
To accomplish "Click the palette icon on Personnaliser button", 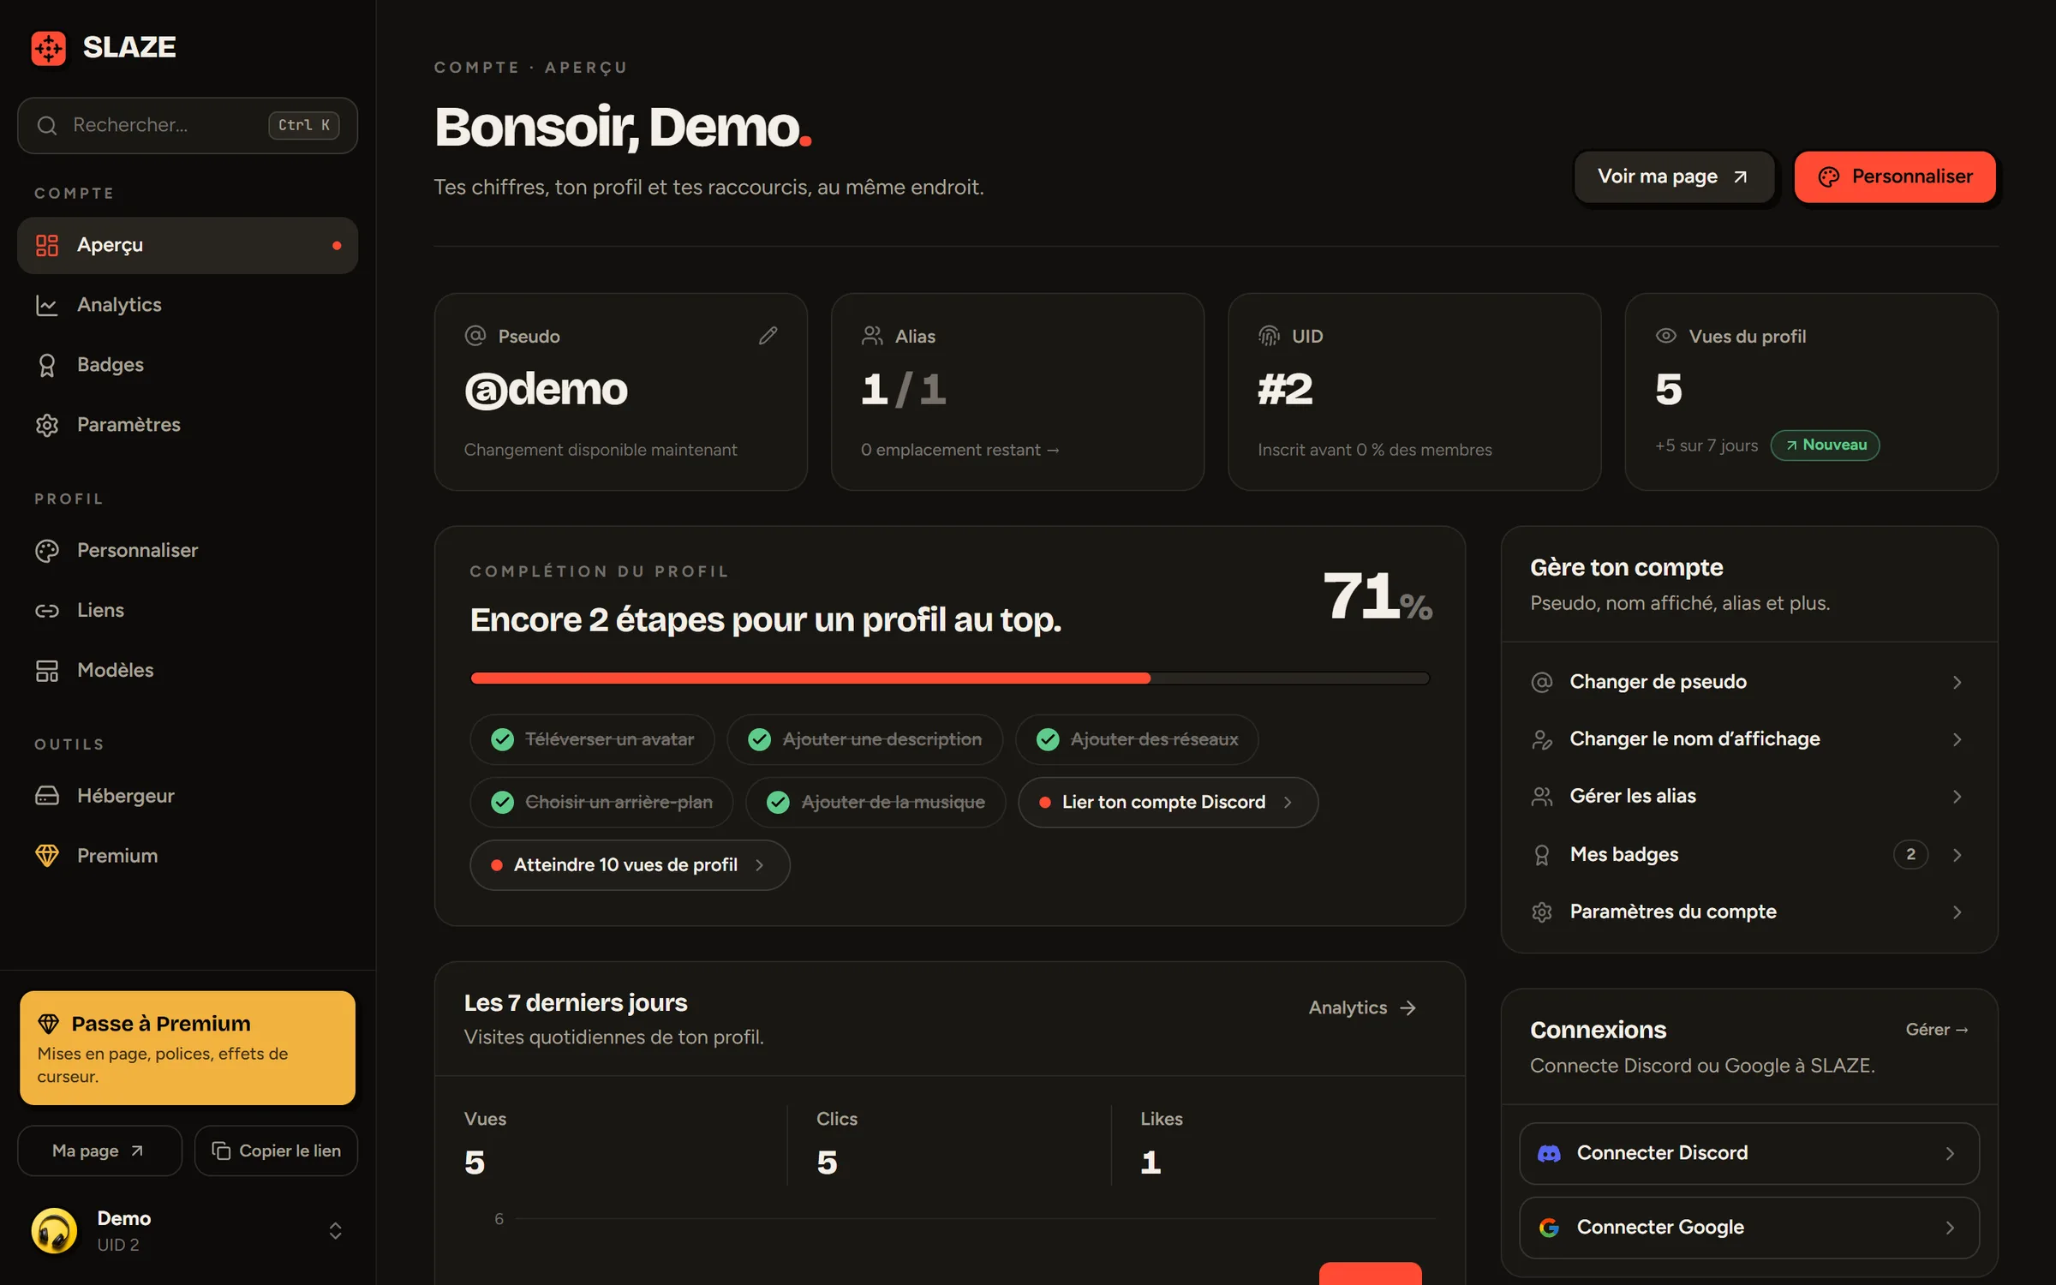I will 1829,177.
